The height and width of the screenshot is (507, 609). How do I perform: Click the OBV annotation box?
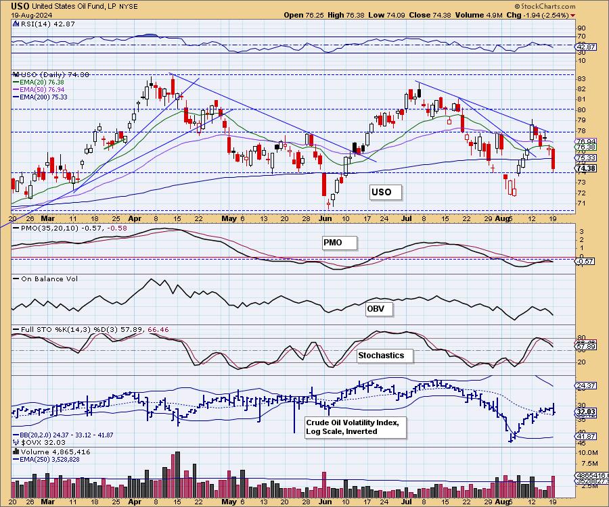pos(379,309)
